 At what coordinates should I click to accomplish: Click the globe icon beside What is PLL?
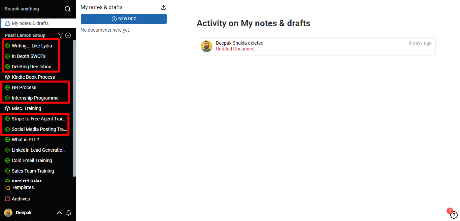click(7, 140)
